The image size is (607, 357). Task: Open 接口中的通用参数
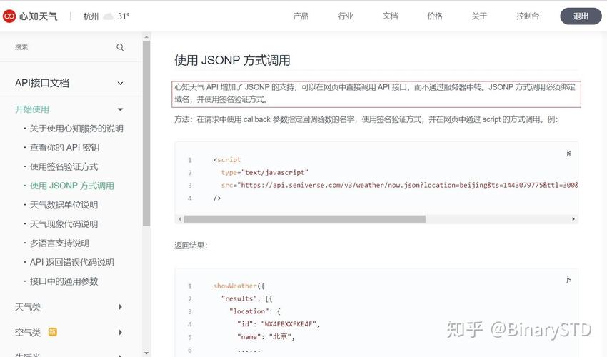64,281
